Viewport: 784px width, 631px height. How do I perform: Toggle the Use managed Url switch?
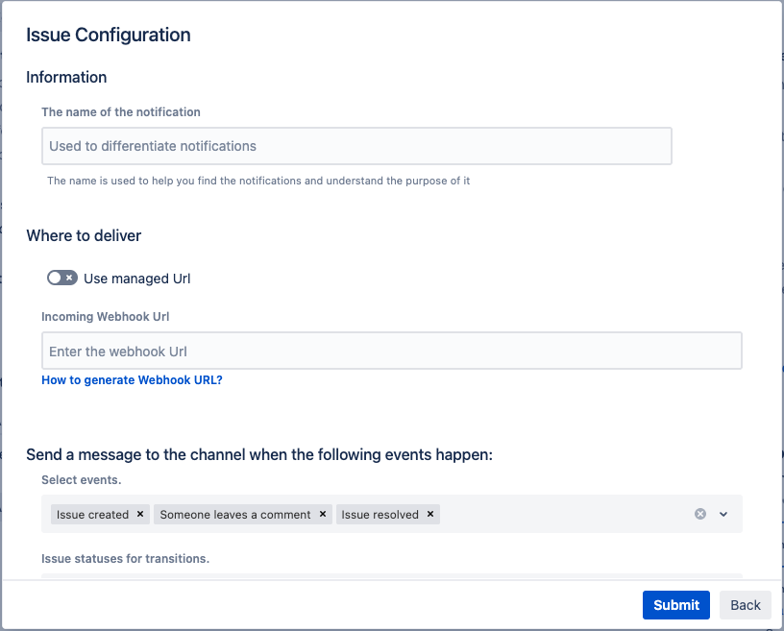(61, 279)
